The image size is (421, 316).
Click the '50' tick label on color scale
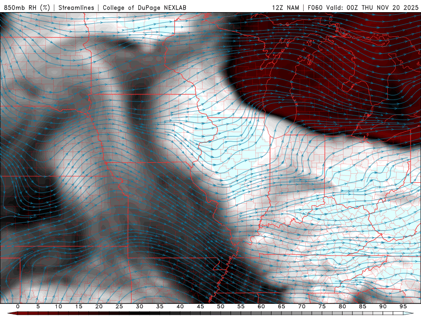220,307
